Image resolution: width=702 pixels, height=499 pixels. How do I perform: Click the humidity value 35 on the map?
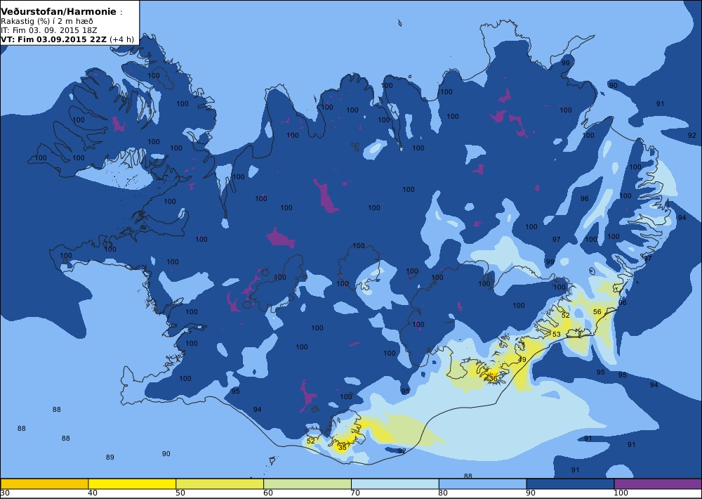343,447
